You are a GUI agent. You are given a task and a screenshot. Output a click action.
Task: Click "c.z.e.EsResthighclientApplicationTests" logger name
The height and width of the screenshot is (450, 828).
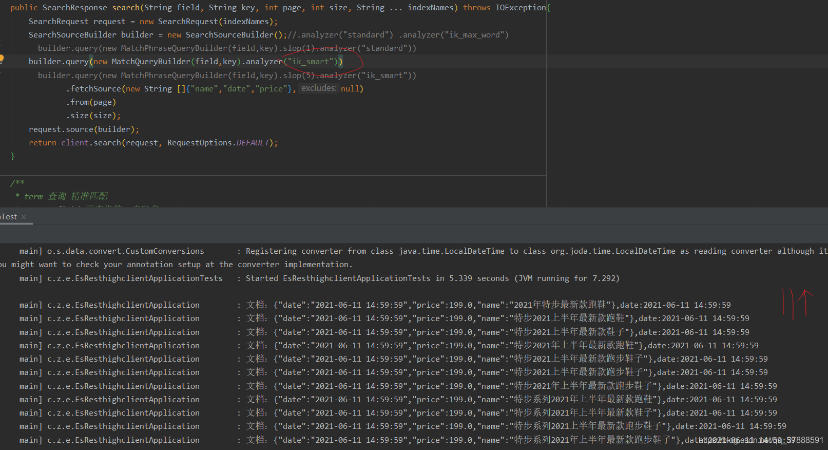(135, 278)
